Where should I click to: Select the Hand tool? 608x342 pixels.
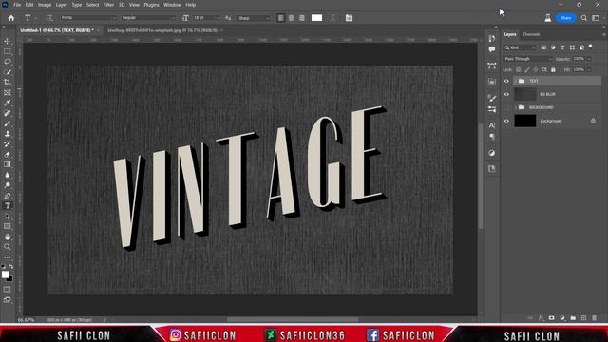click(x=8, y=237)
